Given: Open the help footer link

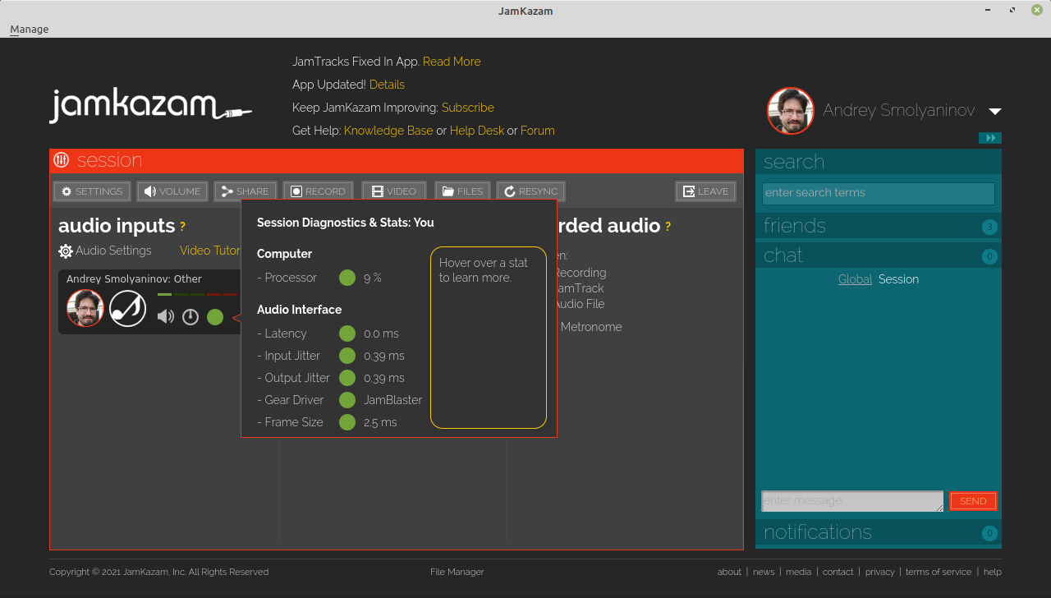Looking at the screenshot, I should pos(993,572).
